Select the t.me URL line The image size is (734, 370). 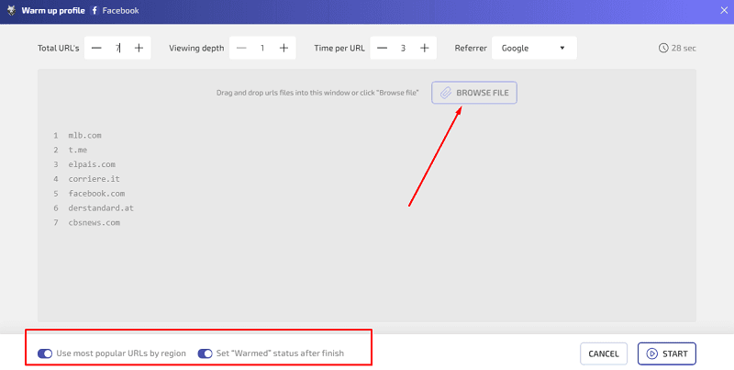(78, 150)
